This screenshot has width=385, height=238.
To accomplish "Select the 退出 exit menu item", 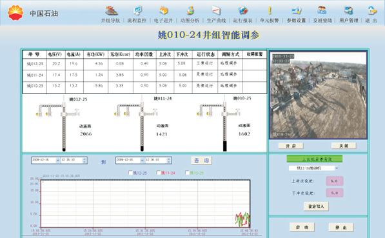I will 371,21.
